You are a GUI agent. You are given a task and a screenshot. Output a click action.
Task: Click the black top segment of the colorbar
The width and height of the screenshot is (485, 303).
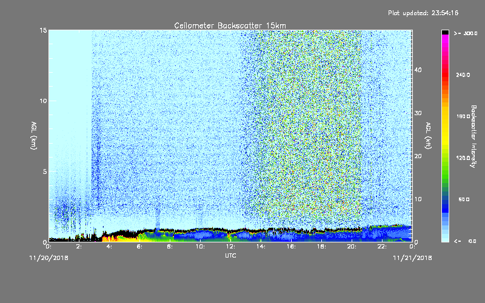(x=445, y=32)
